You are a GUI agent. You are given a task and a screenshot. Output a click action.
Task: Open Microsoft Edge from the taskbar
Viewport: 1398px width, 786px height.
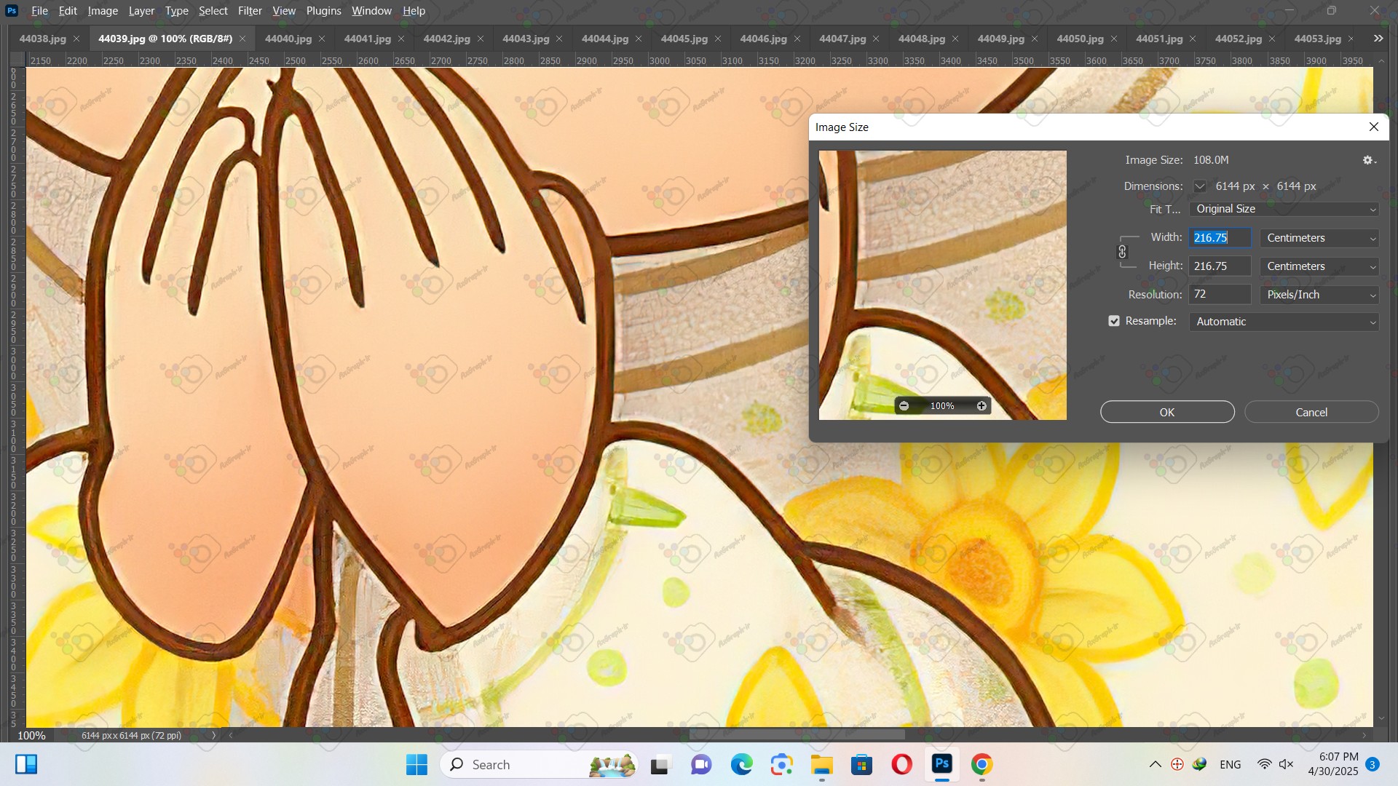[742, 765]
